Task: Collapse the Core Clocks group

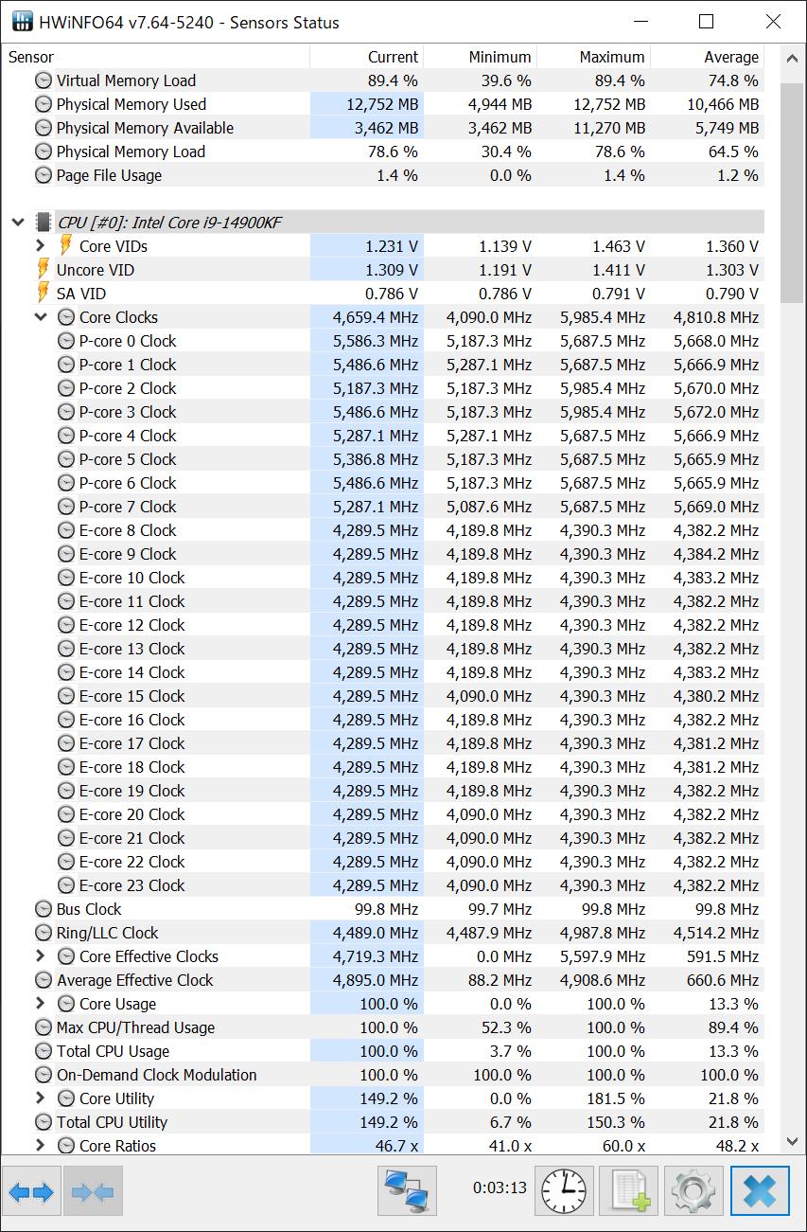Action: pyautogui.click(x=40, y=317)
